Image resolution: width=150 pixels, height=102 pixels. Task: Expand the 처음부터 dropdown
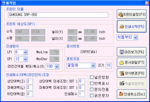pos(135,37)
